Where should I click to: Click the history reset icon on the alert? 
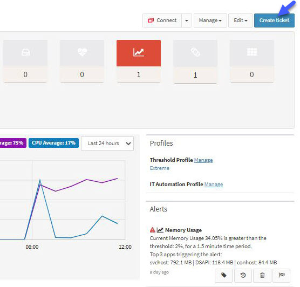point(243,275)
